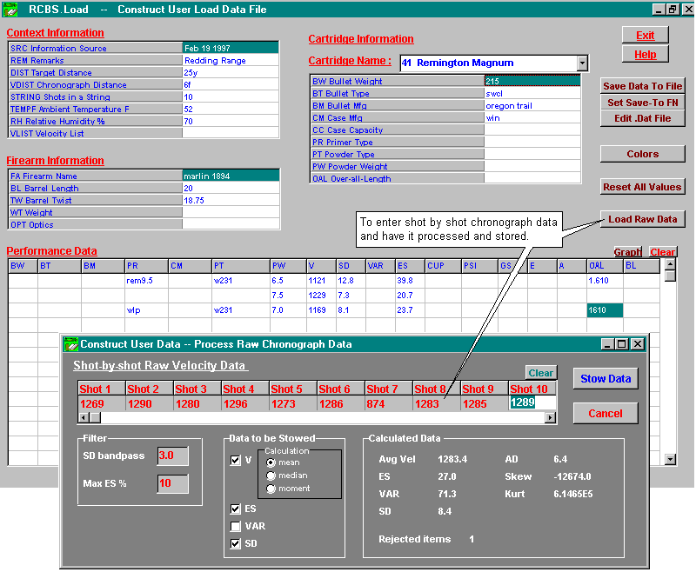Select the median calculation option
The image size is (696, 572).
tap(271, 476)
